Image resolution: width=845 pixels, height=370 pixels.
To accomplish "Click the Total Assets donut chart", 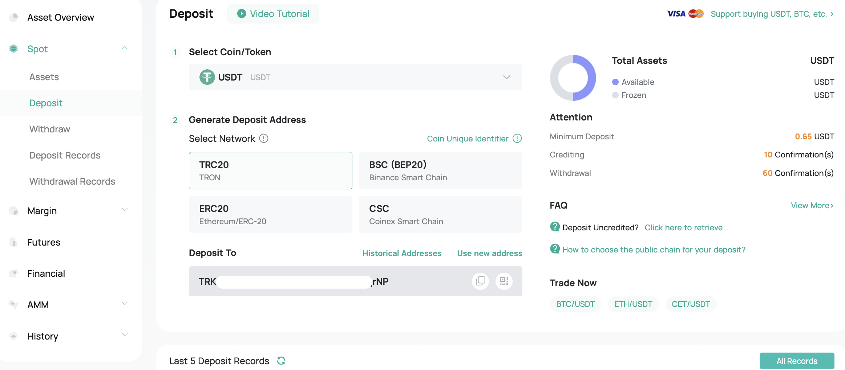I will pos(573,78).
